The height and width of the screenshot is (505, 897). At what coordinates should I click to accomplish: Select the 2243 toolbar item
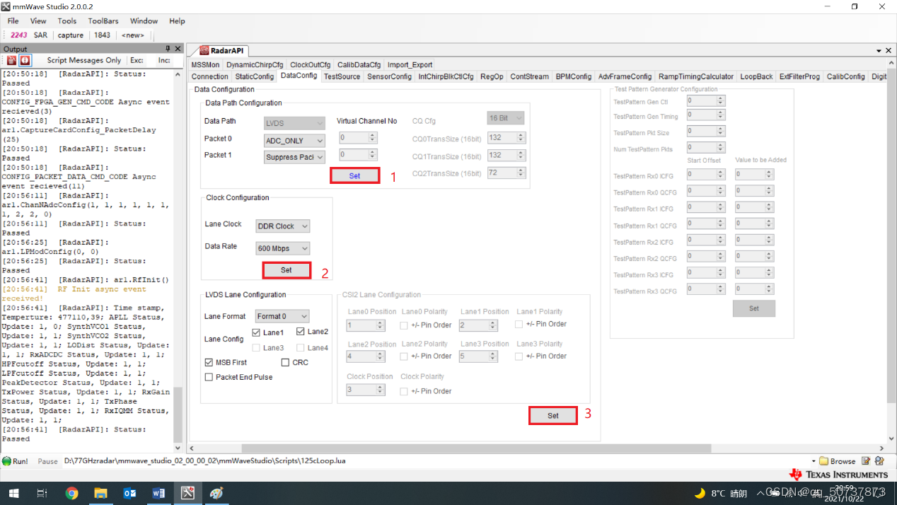[x=19, y=35]
